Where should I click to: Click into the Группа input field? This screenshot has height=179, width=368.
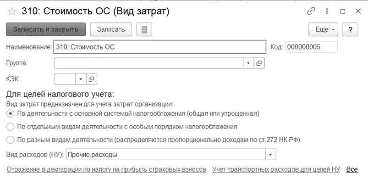(149, 63)
